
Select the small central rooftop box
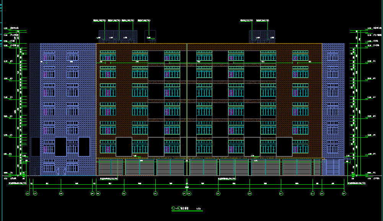coord(150,36)
